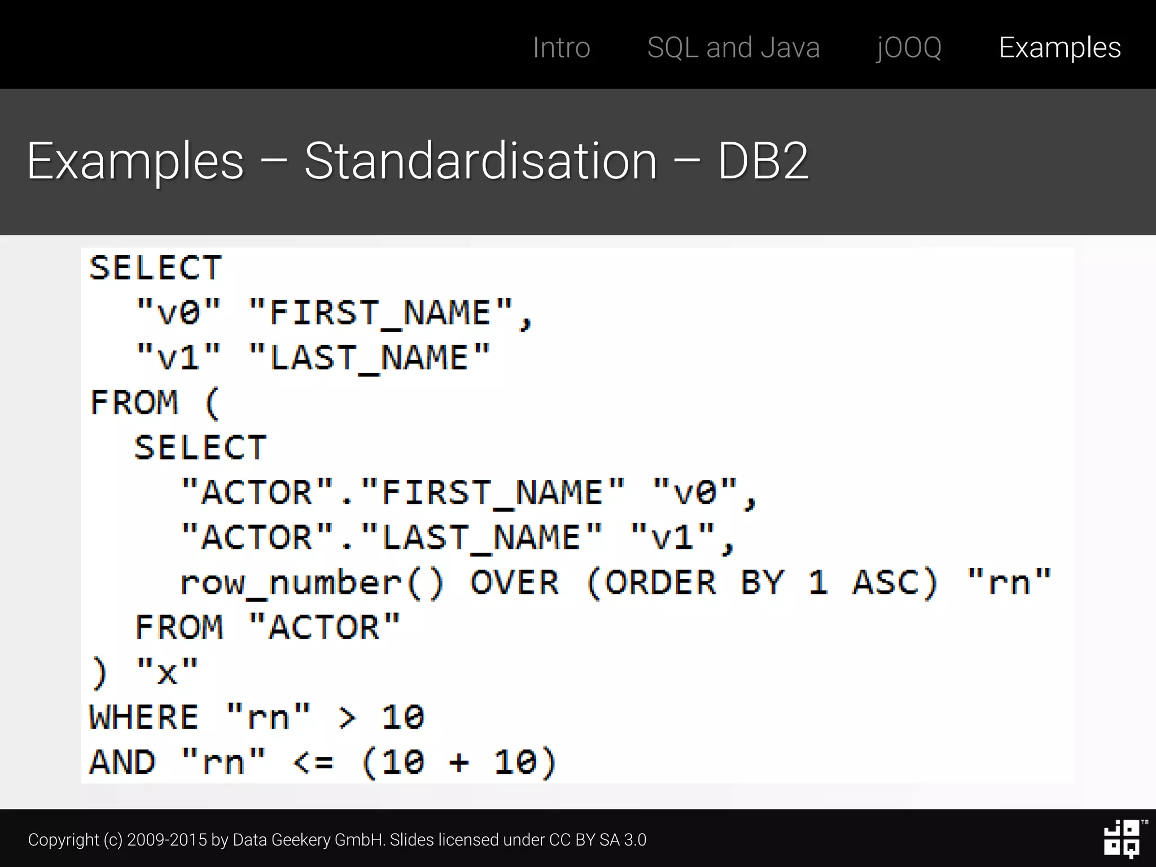Click the nested indented SELECT keyword
The height and width of the screenshot is (867, 1156).
(x=200, y=448)
